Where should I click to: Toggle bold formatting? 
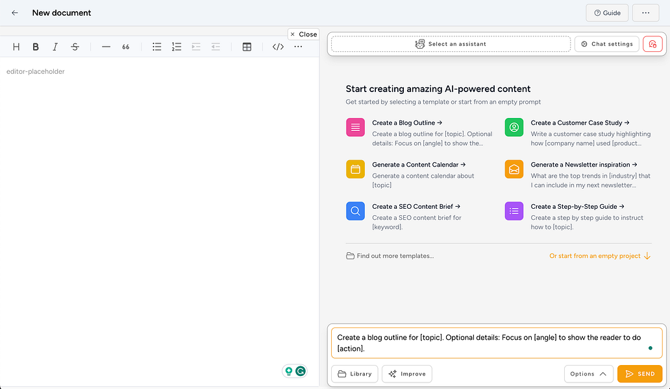pyautogui.click(x=36, y=47)
